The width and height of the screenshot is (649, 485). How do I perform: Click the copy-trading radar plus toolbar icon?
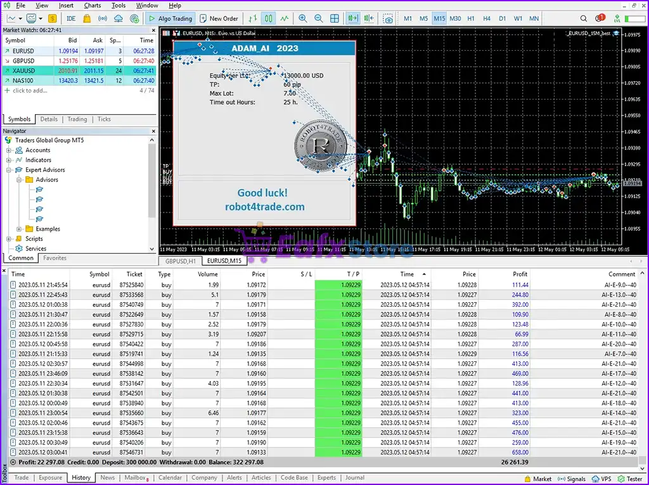[134, 18]
